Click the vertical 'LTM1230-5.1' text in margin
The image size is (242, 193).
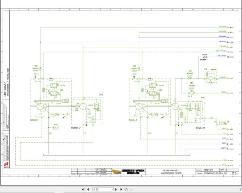click(x=5, y=89)
